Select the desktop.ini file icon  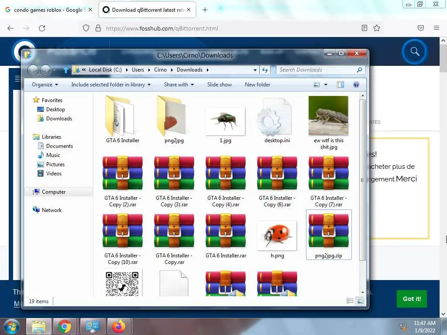point(274,117)
